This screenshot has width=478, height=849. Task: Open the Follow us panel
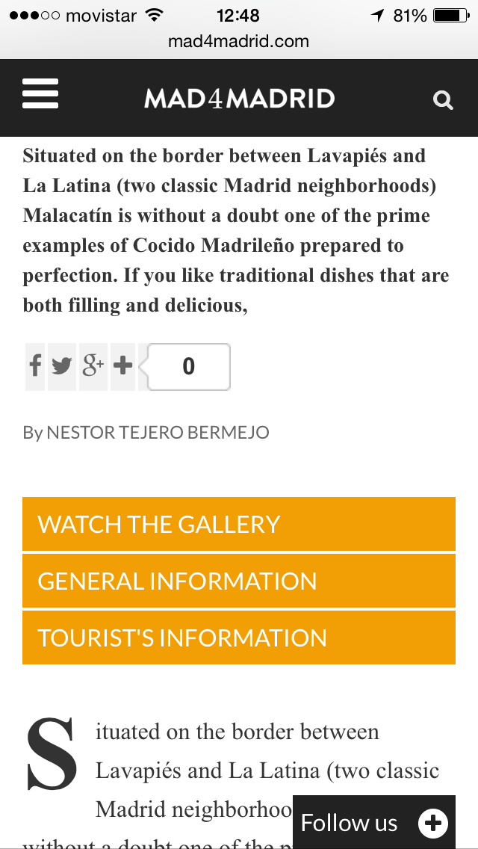[x=350, y=823]
